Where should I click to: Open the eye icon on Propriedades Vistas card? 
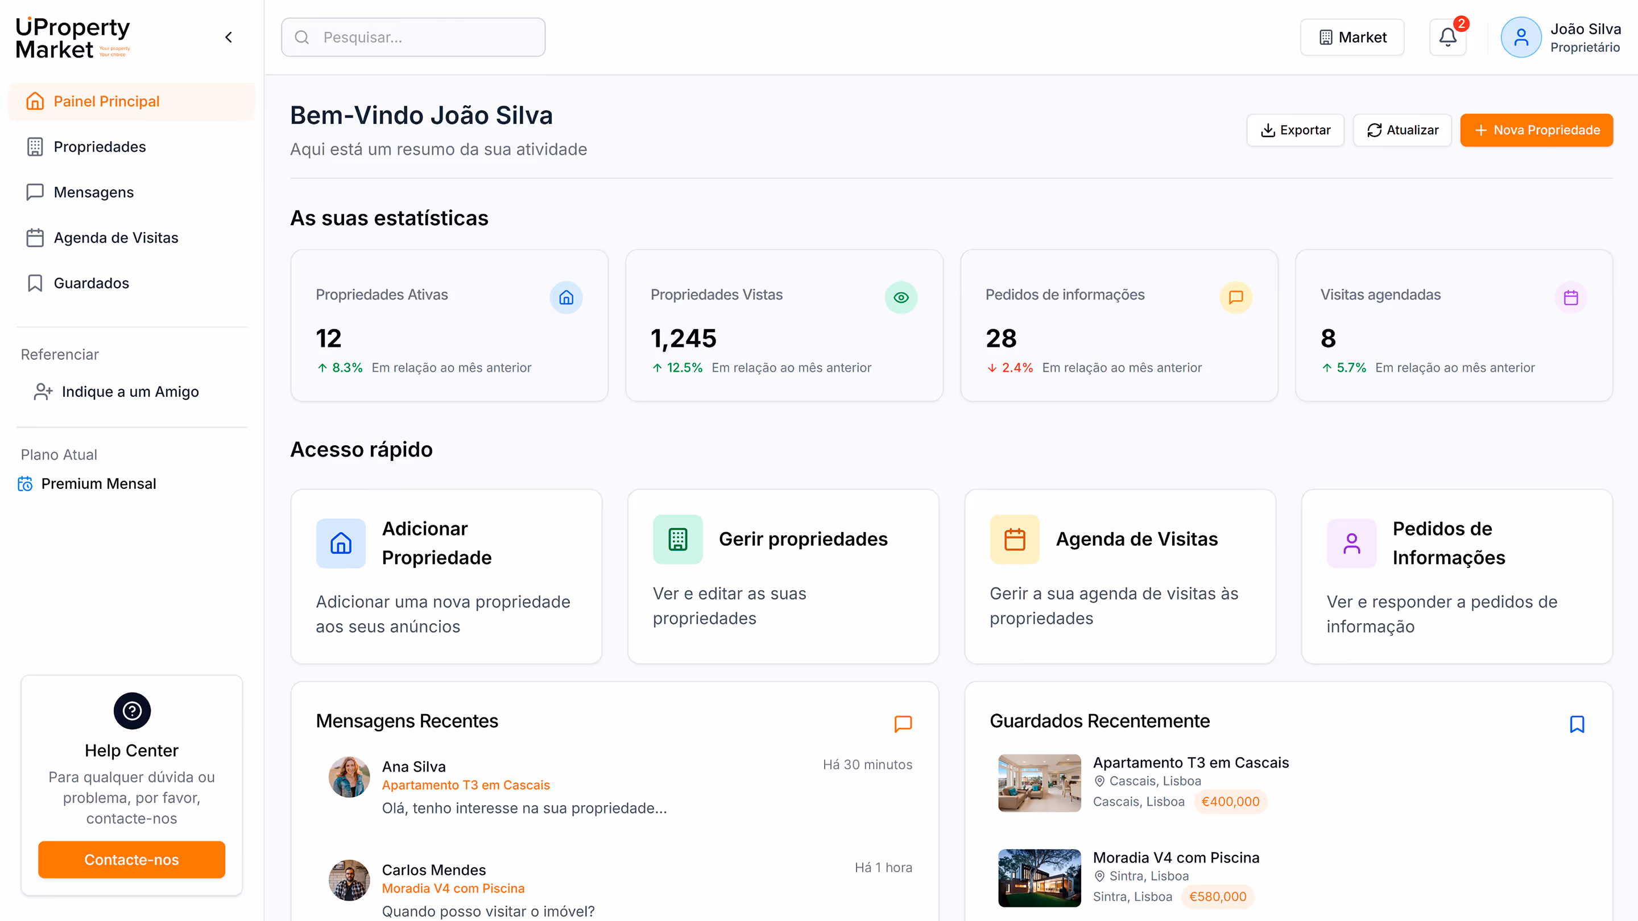pyautogui.click(x=901, y=297)
